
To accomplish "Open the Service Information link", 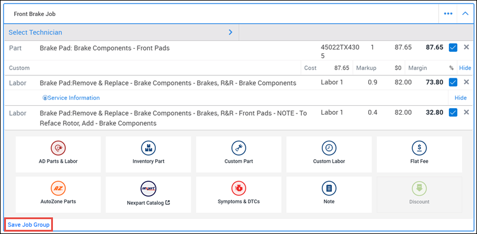I will (x=71, y=98).
